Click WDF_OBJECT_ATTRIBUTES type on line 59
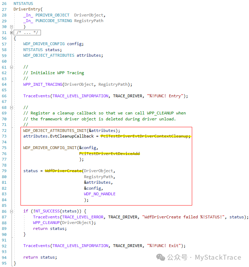This screenshot has width=249, height=267. point(49,56)
